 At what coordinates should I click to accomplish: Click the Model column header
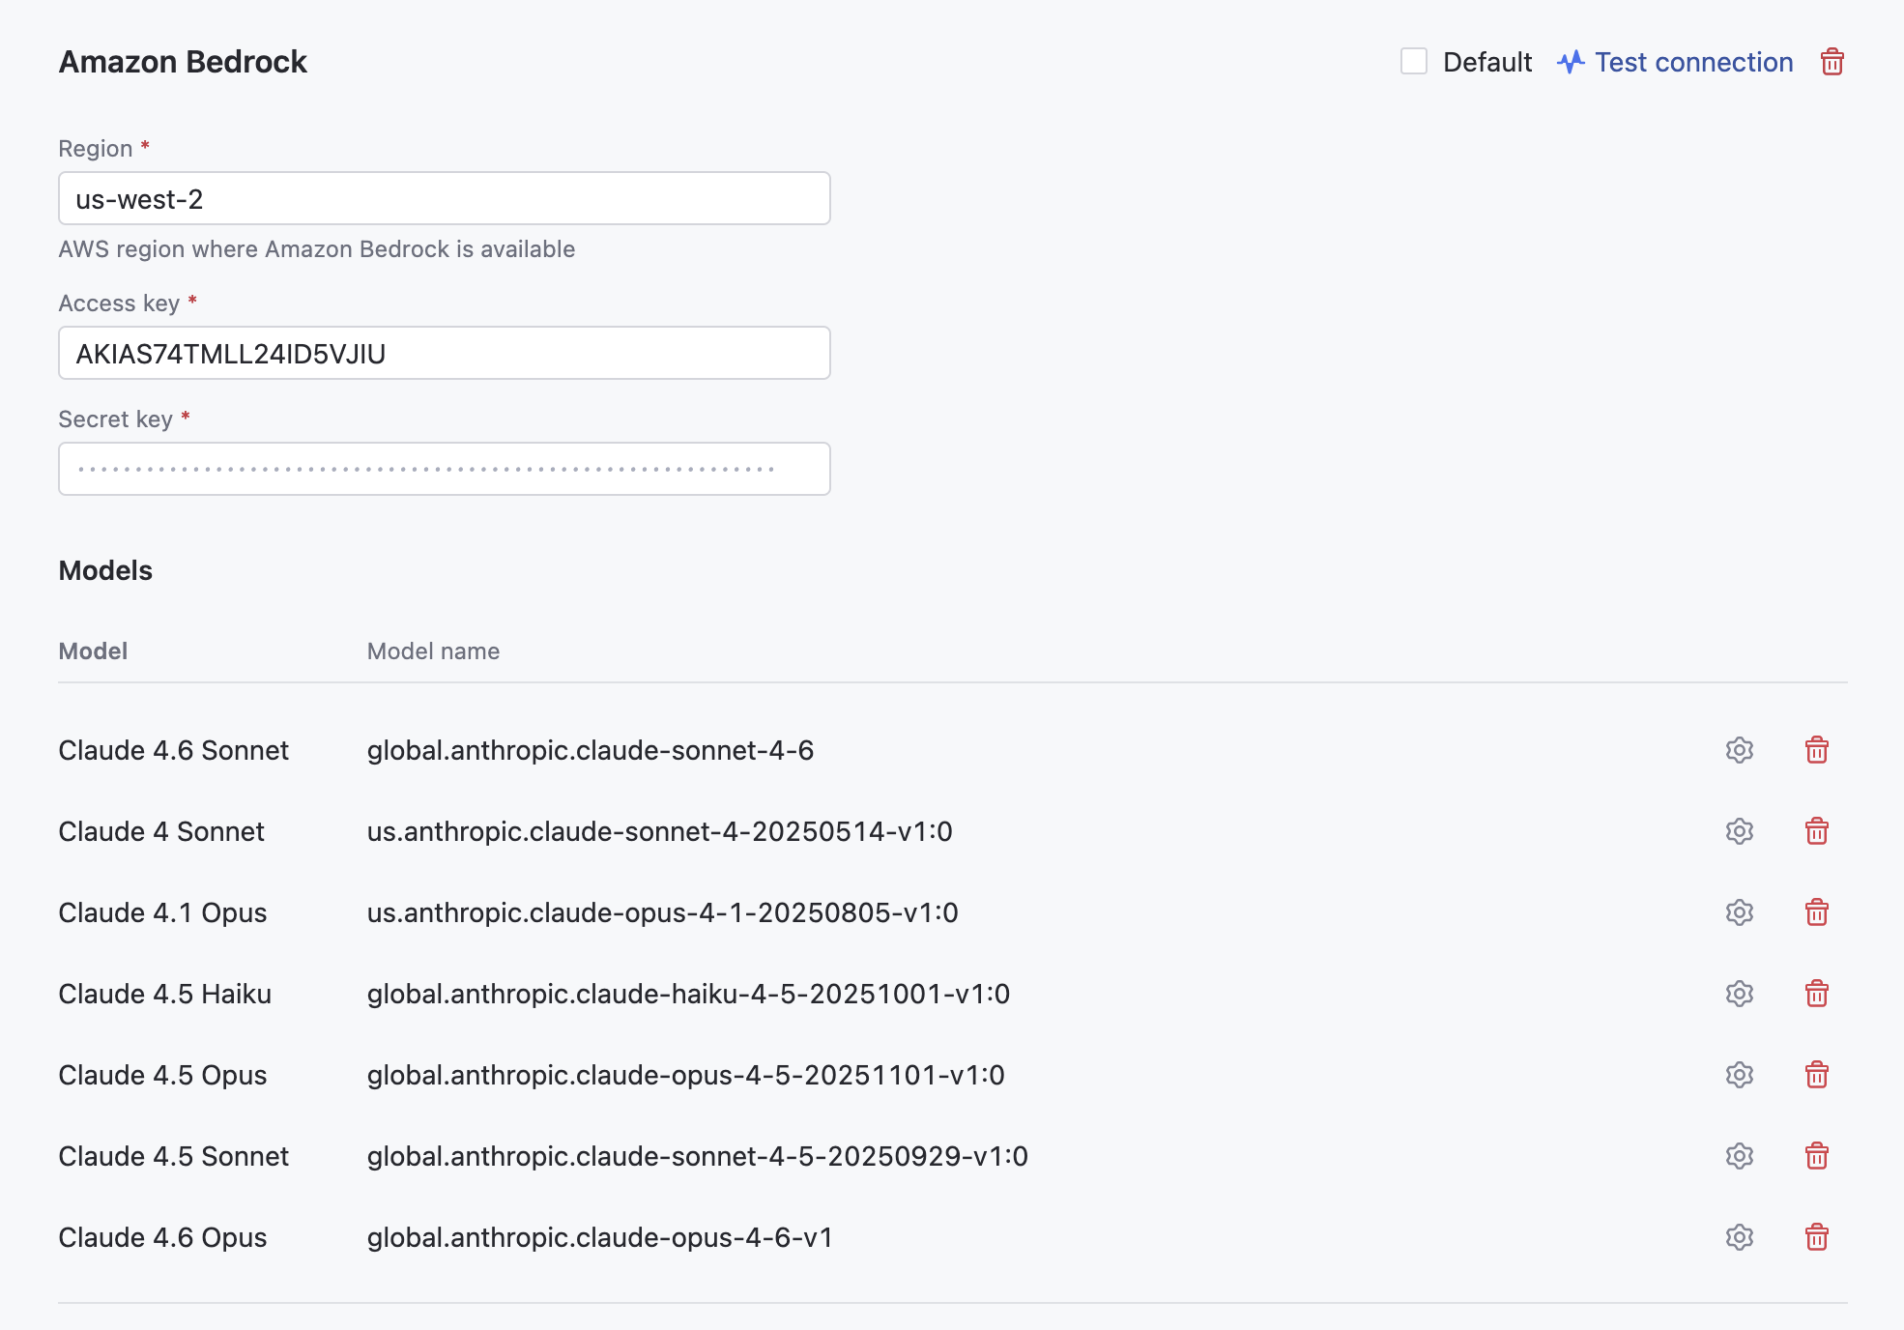click(93, 651)
